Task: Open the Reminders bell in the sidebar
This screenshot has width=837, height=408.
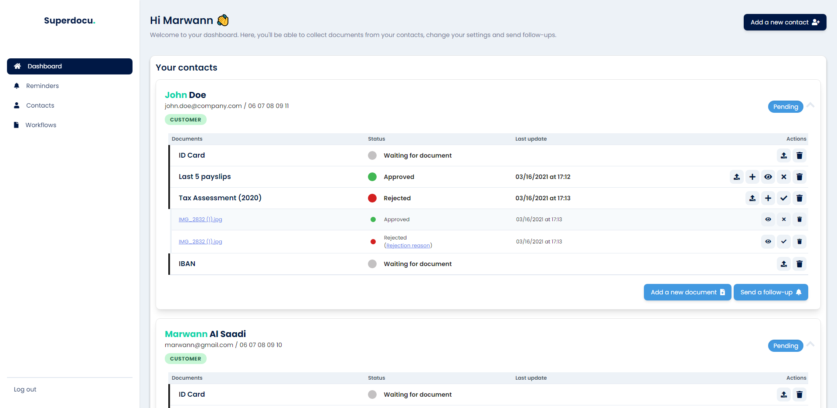Action: (x=42, y=86)
